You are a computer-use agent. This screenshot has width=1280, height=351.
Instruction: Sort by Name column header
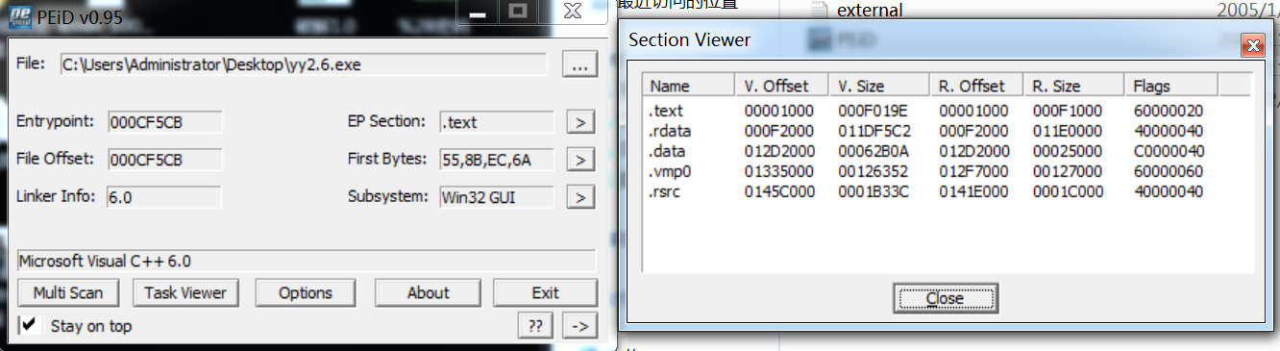click(688, 86)
